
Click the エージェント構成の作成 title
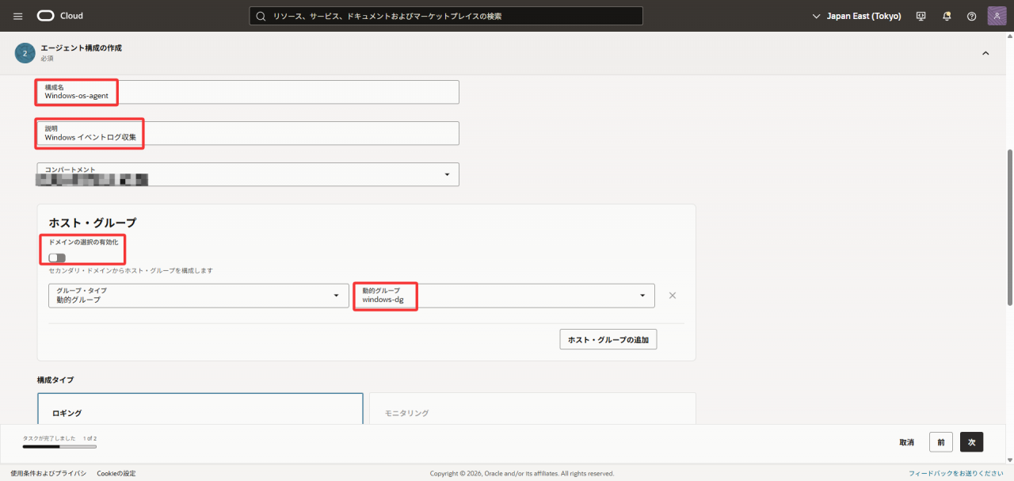point(82,48)
